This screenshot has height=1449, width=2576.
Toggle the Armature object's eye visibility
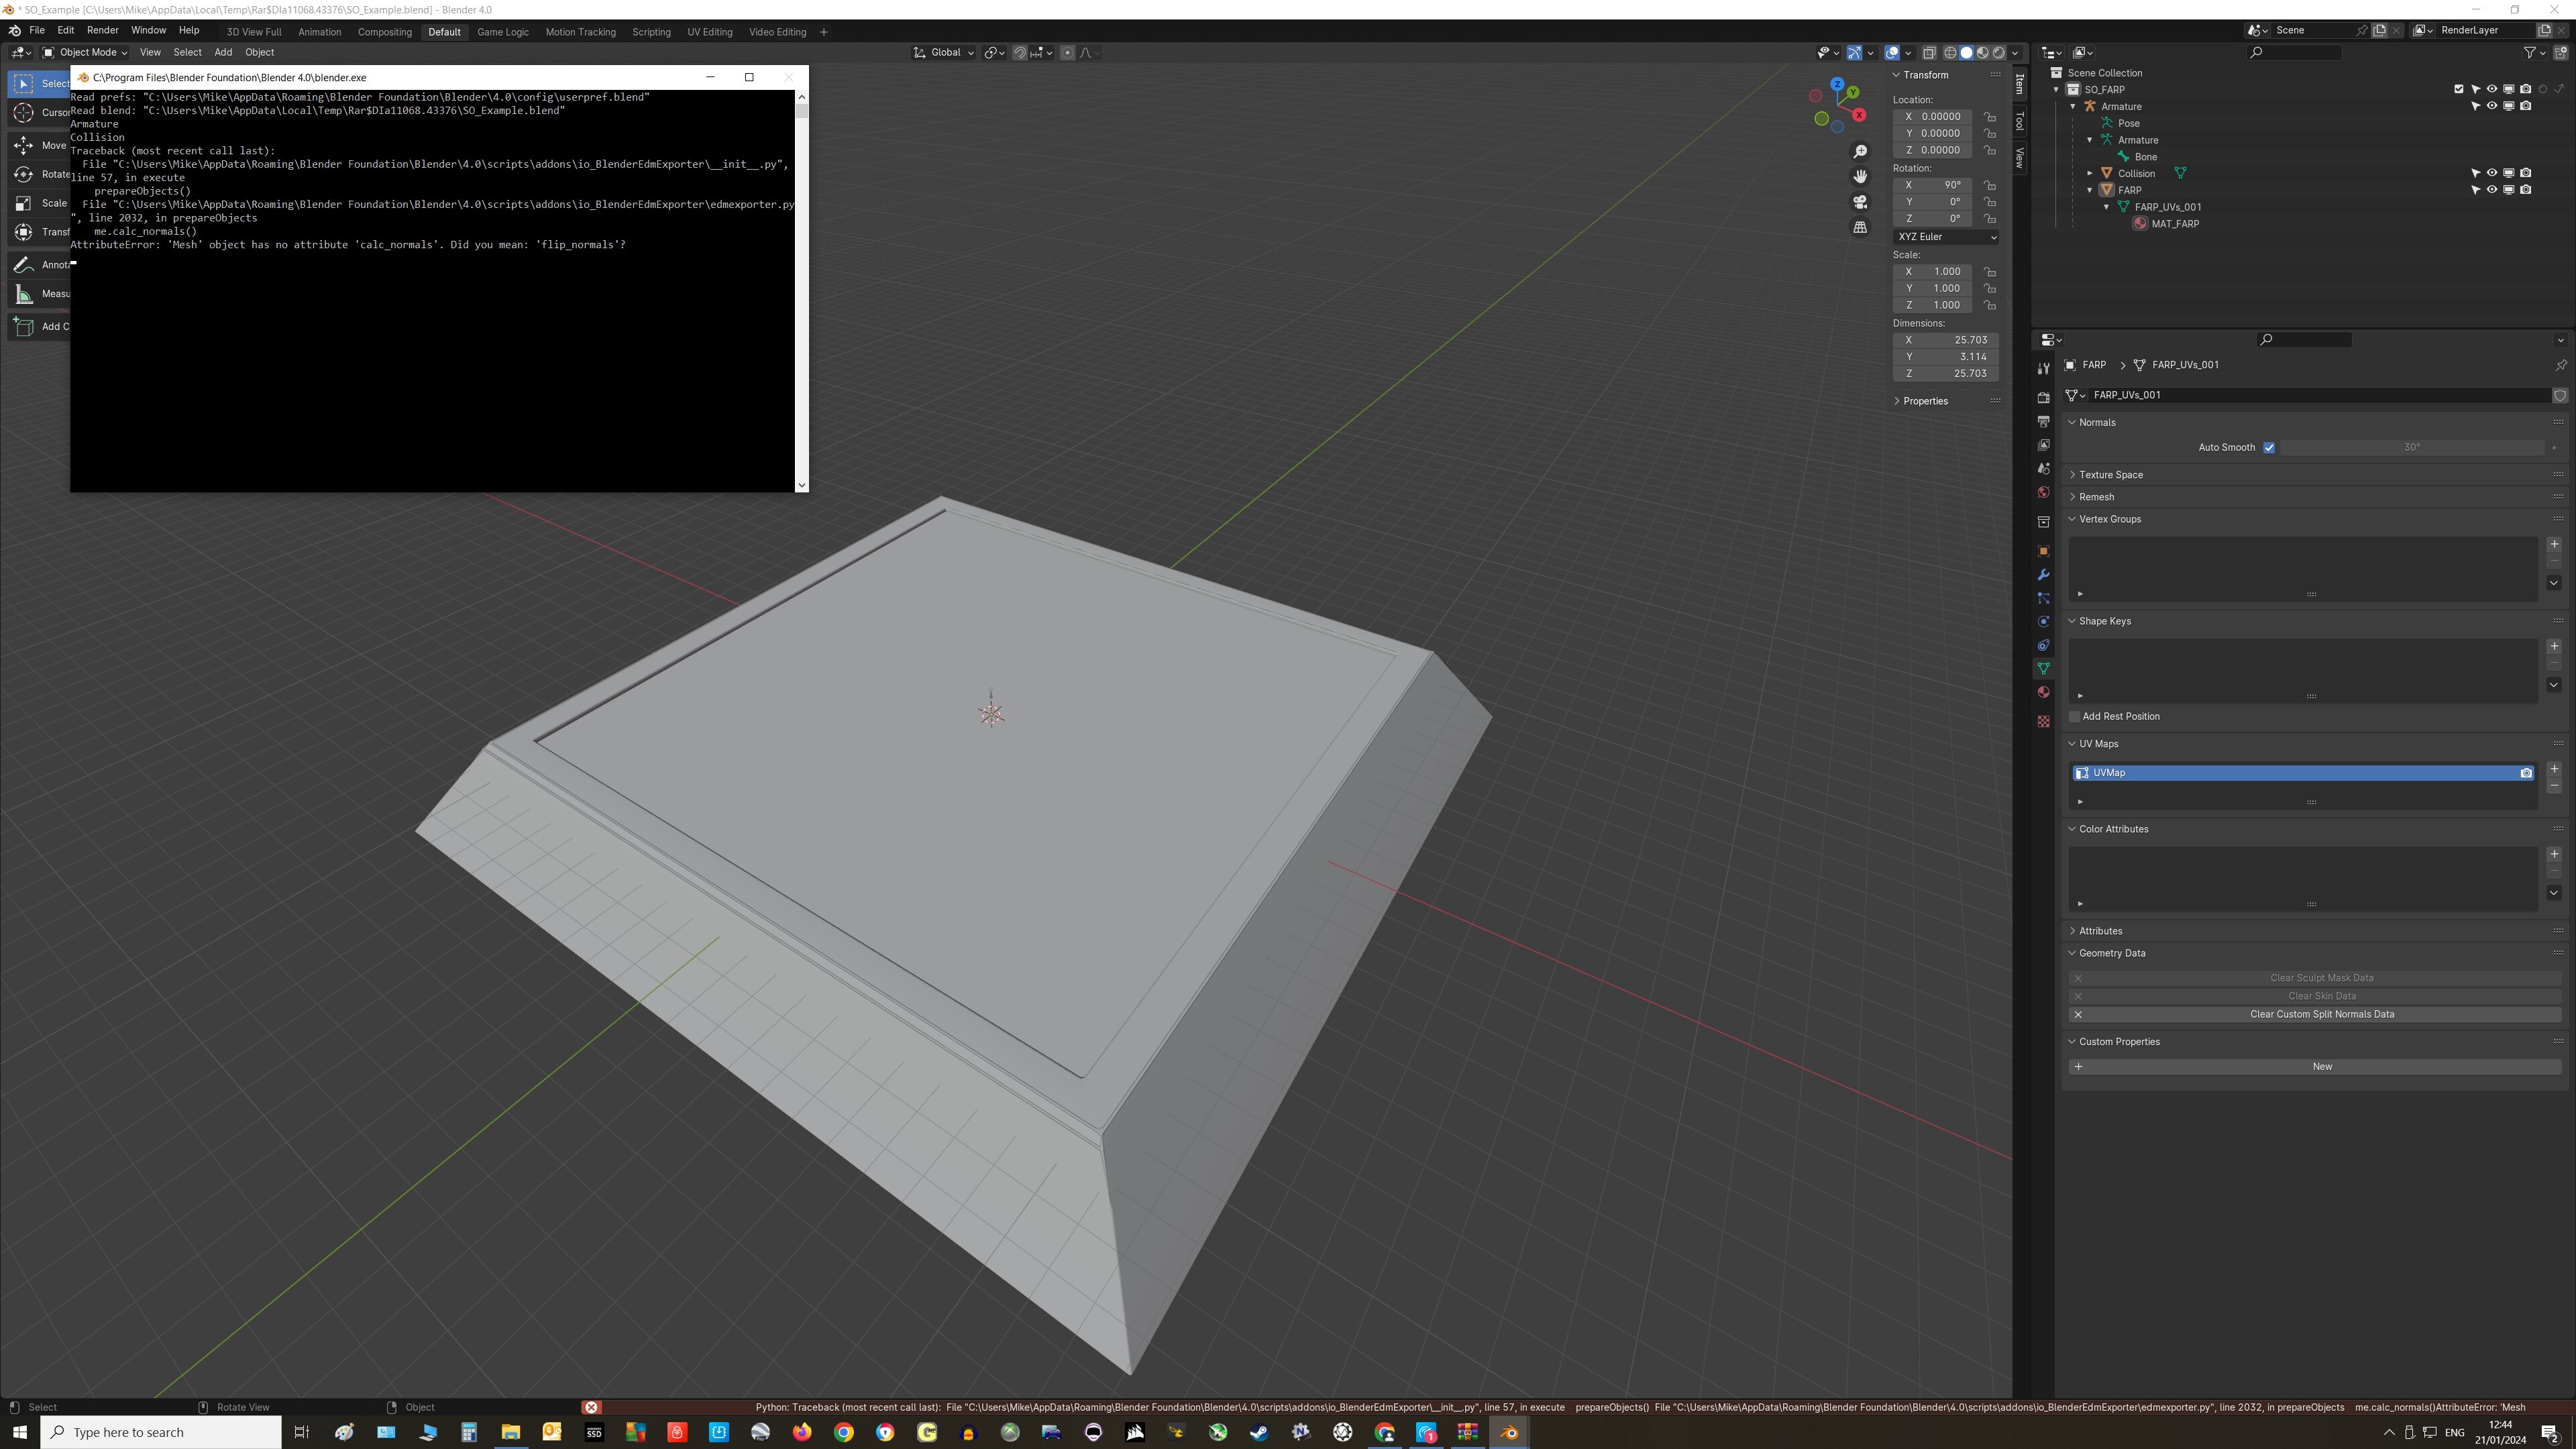pyautogui.click(x=2492, y=107)
